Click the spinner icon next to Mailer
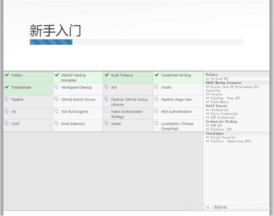 (106, 123)
